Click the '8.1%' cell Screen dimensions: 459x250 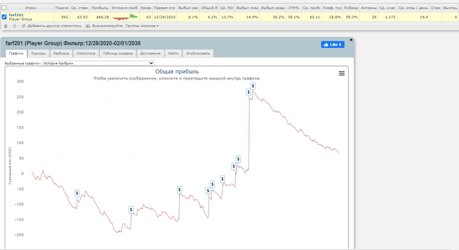(193, 17)
